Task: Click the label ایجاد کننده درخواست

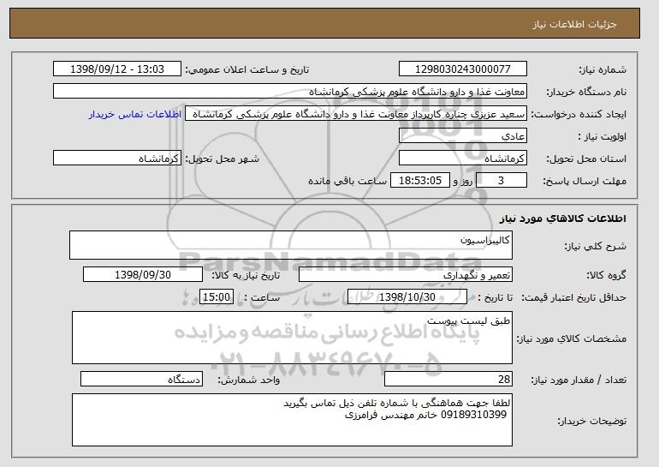Action: 579,115
